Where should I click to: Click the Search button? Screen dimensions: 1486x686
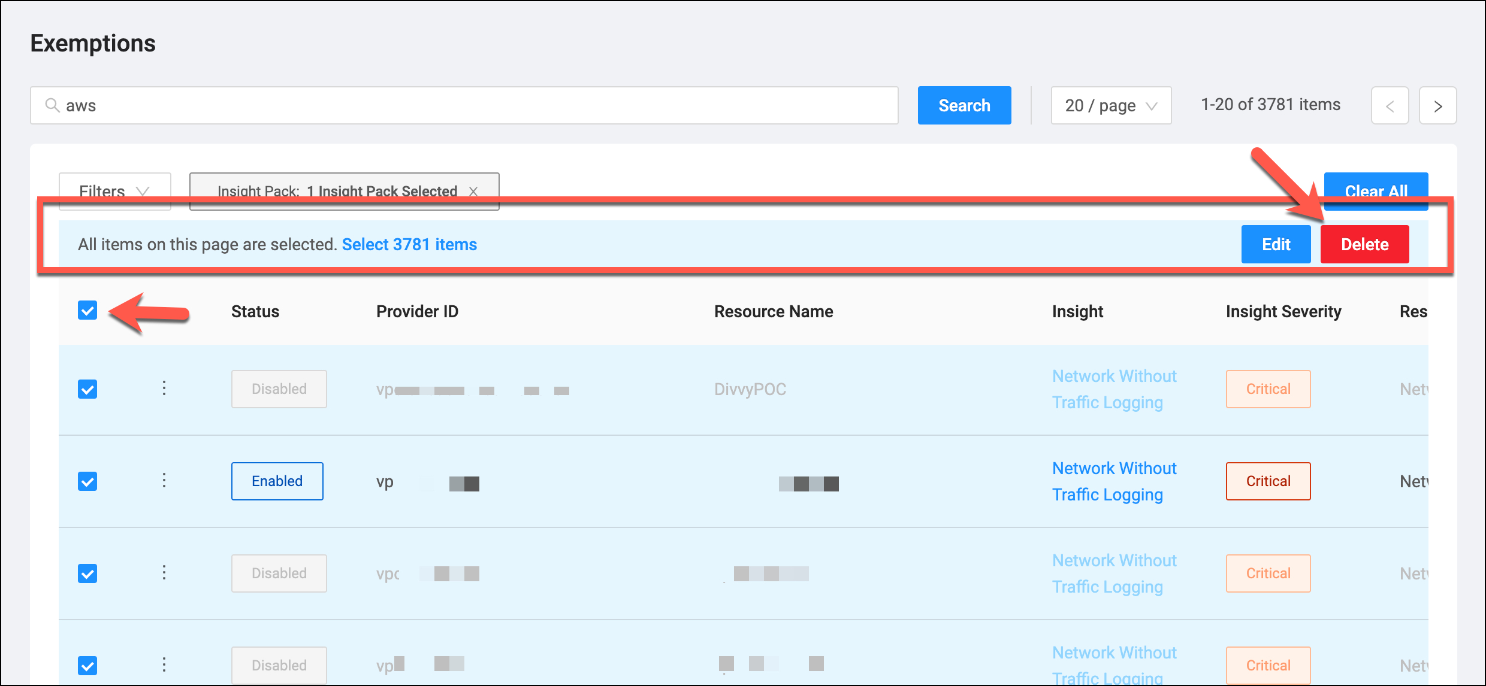pos(964,105)
